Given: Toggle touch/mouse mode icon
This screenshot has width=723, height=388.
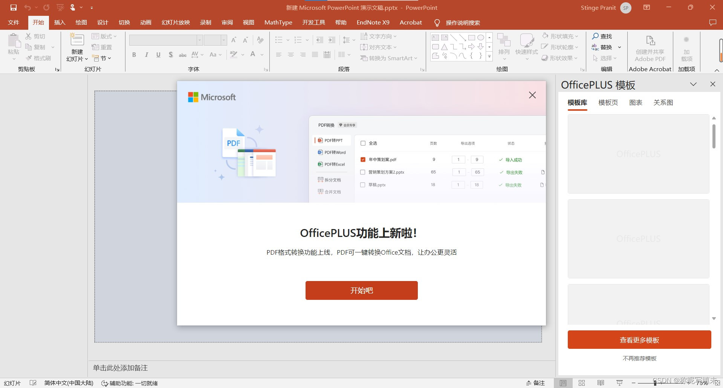Looking at the screenshot, I should (72, 8).
